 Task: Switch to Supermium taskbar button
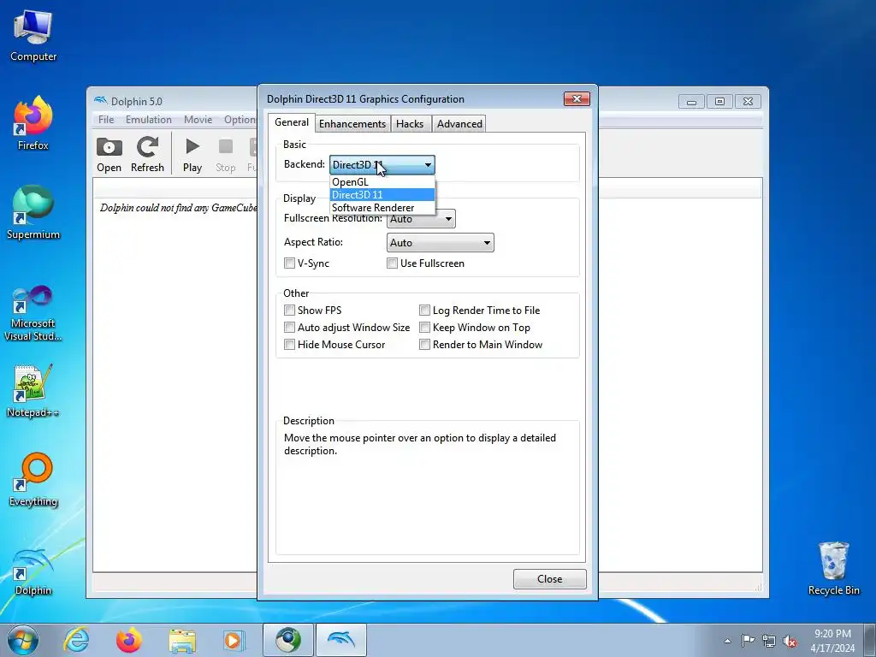287,640
